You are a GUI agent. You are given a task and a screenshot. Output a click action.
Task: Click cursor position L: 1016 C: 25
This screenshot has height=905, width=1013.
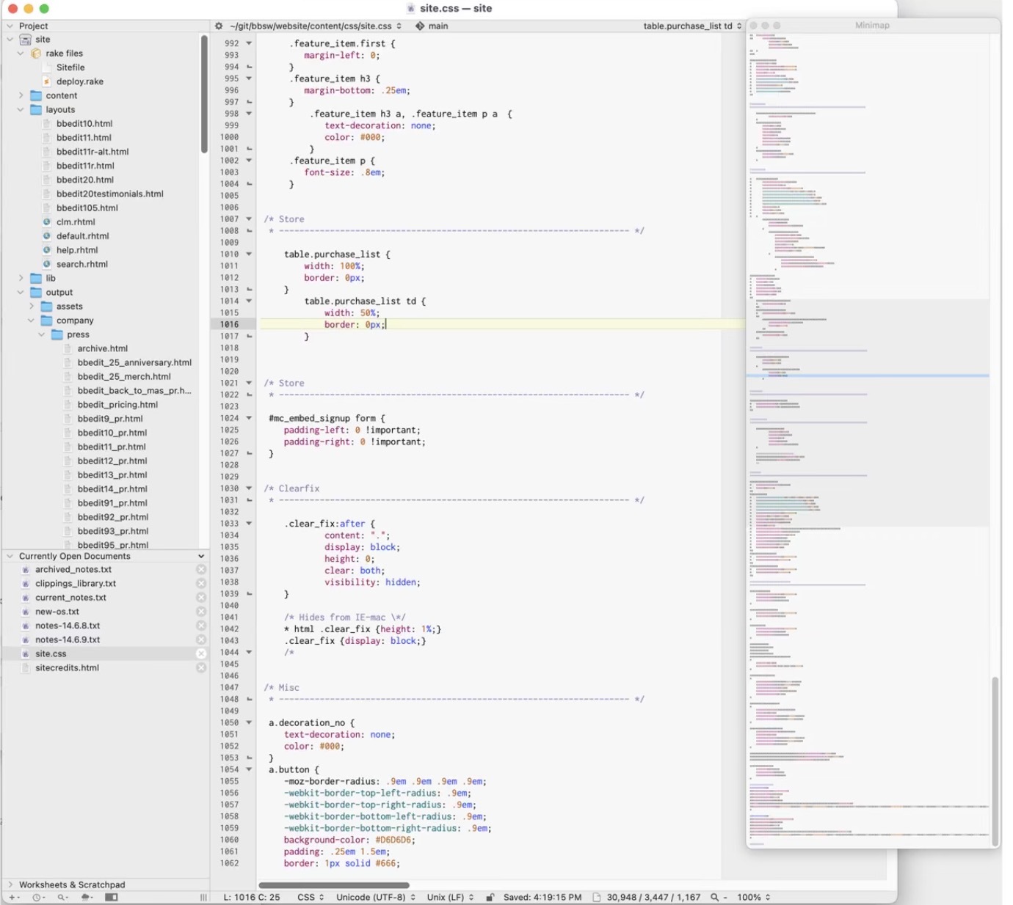point(252,897)
